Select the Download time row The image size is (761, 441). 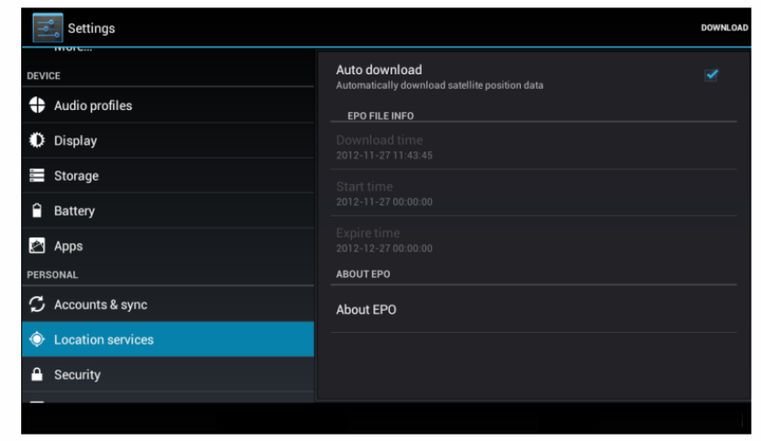534,147
